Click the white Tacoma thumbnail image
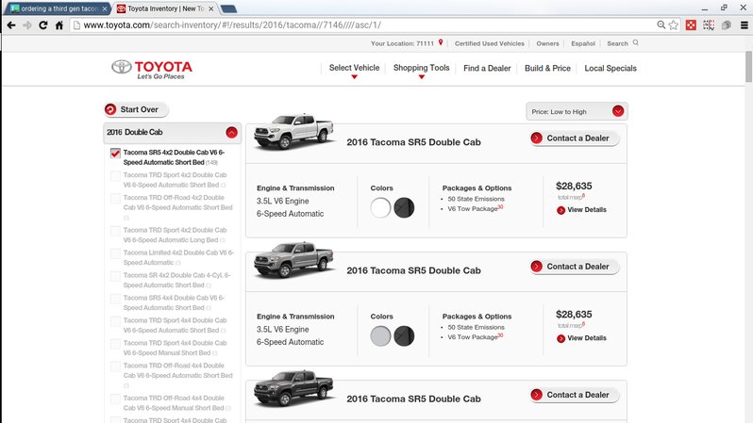 point(293,130)
